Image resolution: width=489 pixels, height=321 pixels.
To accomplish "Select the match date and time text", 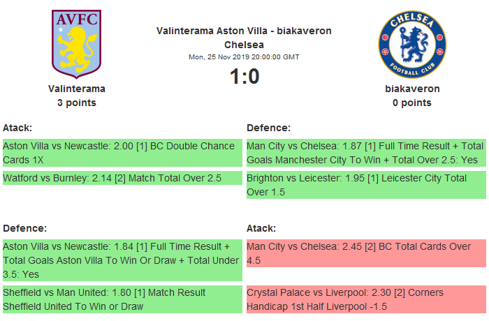I will (244, 57).
